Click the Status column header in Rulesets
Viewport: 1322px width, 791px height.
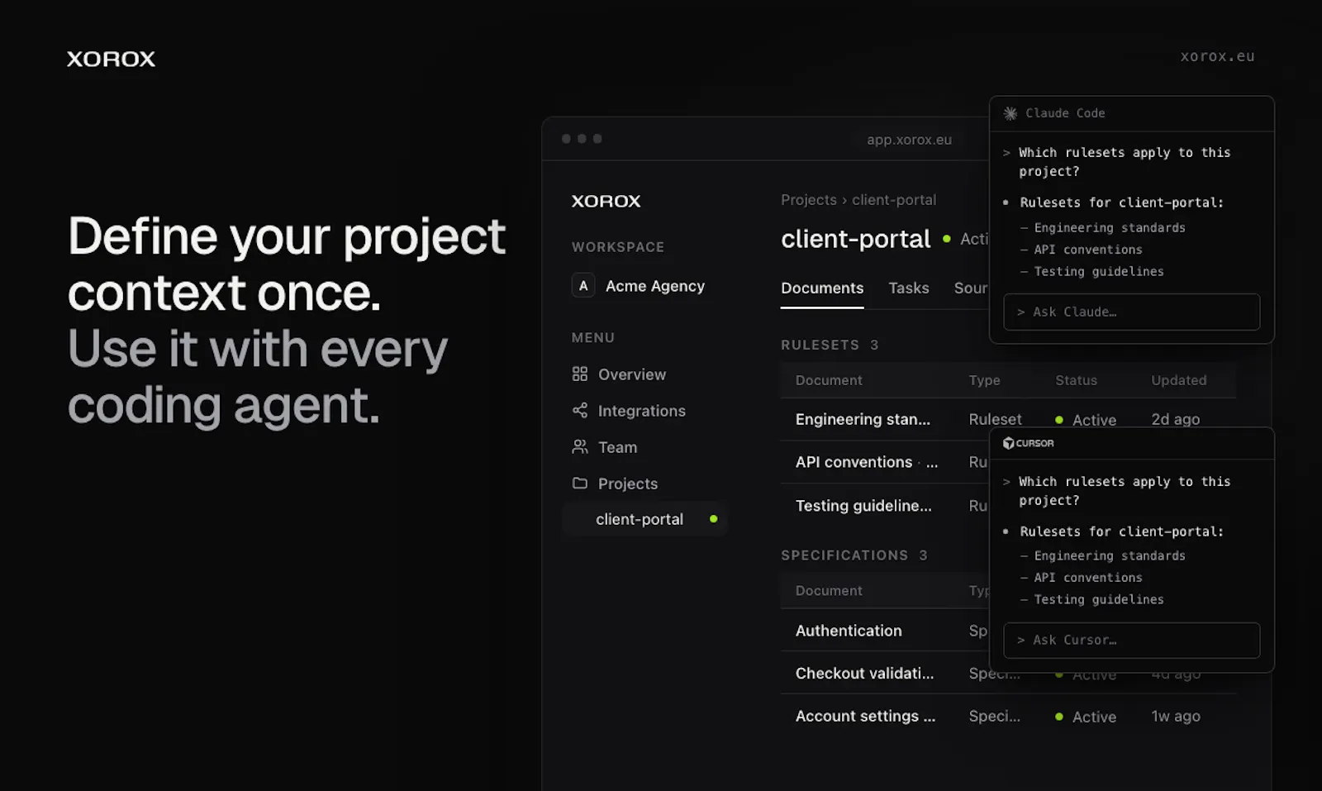point(1076,380)
